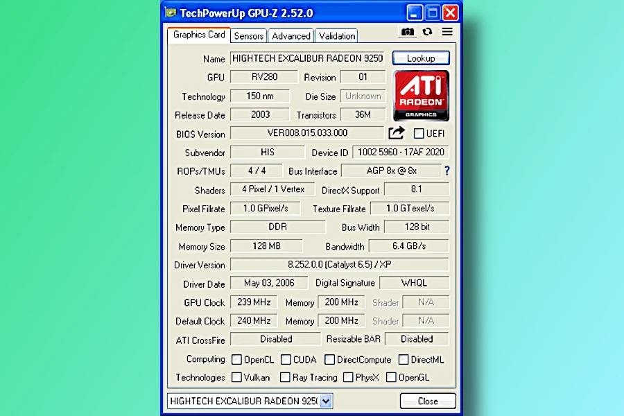The width and height of the screenshot is (624, 416).
Task: Close the window with red X
Action: 451,13
